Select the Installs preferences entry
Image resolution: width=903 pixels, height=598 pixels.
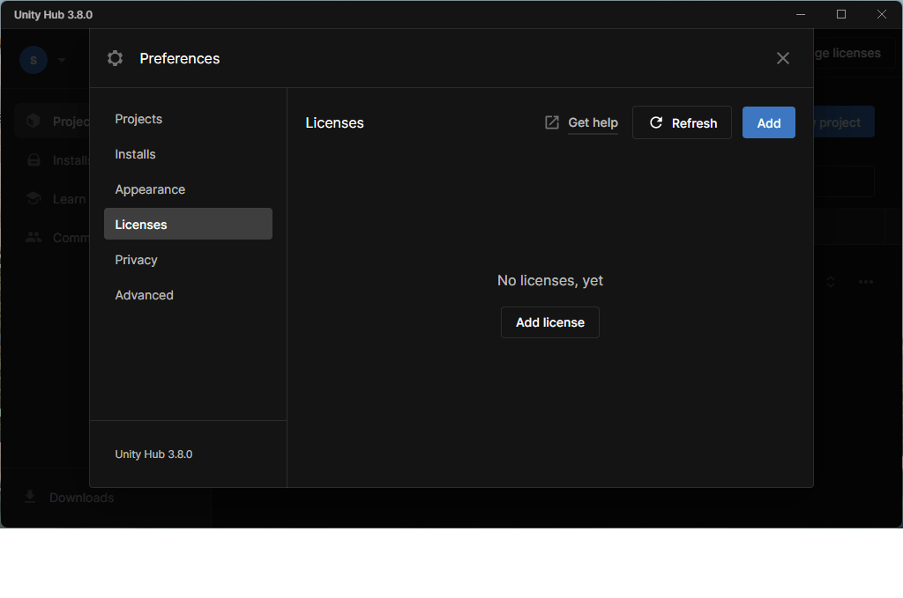135,153
